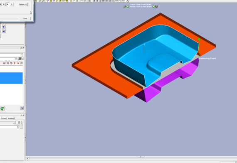Close the Curves and Analysis panel

coord(23,115)
